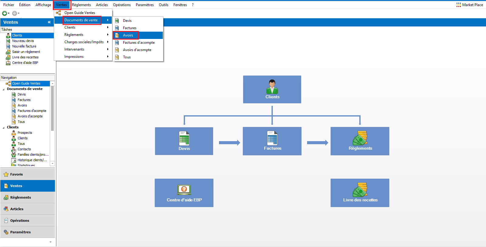Click the Règlements tile in the guide
Viewport: 486px width, 247px height.
click(x=360, y=141)
